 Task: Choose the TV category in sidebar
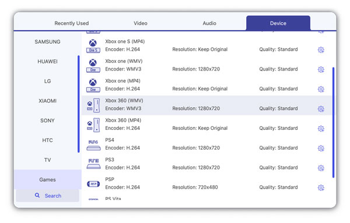tap(48, 160)
